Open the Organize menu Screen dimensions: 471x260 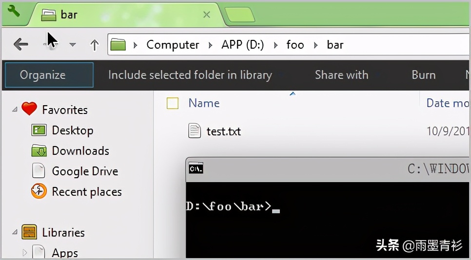pyautogui.click(x=49, y=75)
